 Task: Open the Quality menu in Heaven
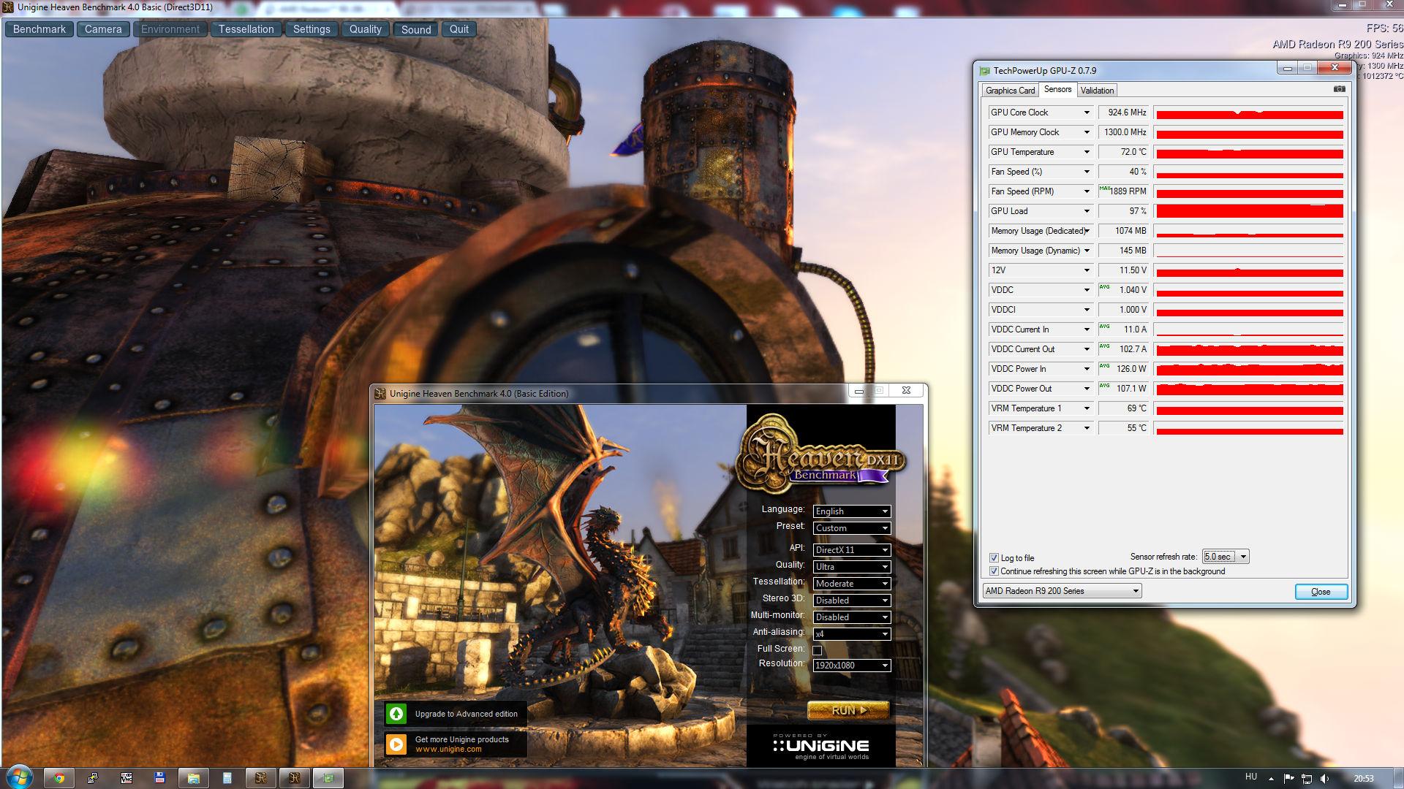[x=365, y=29]
